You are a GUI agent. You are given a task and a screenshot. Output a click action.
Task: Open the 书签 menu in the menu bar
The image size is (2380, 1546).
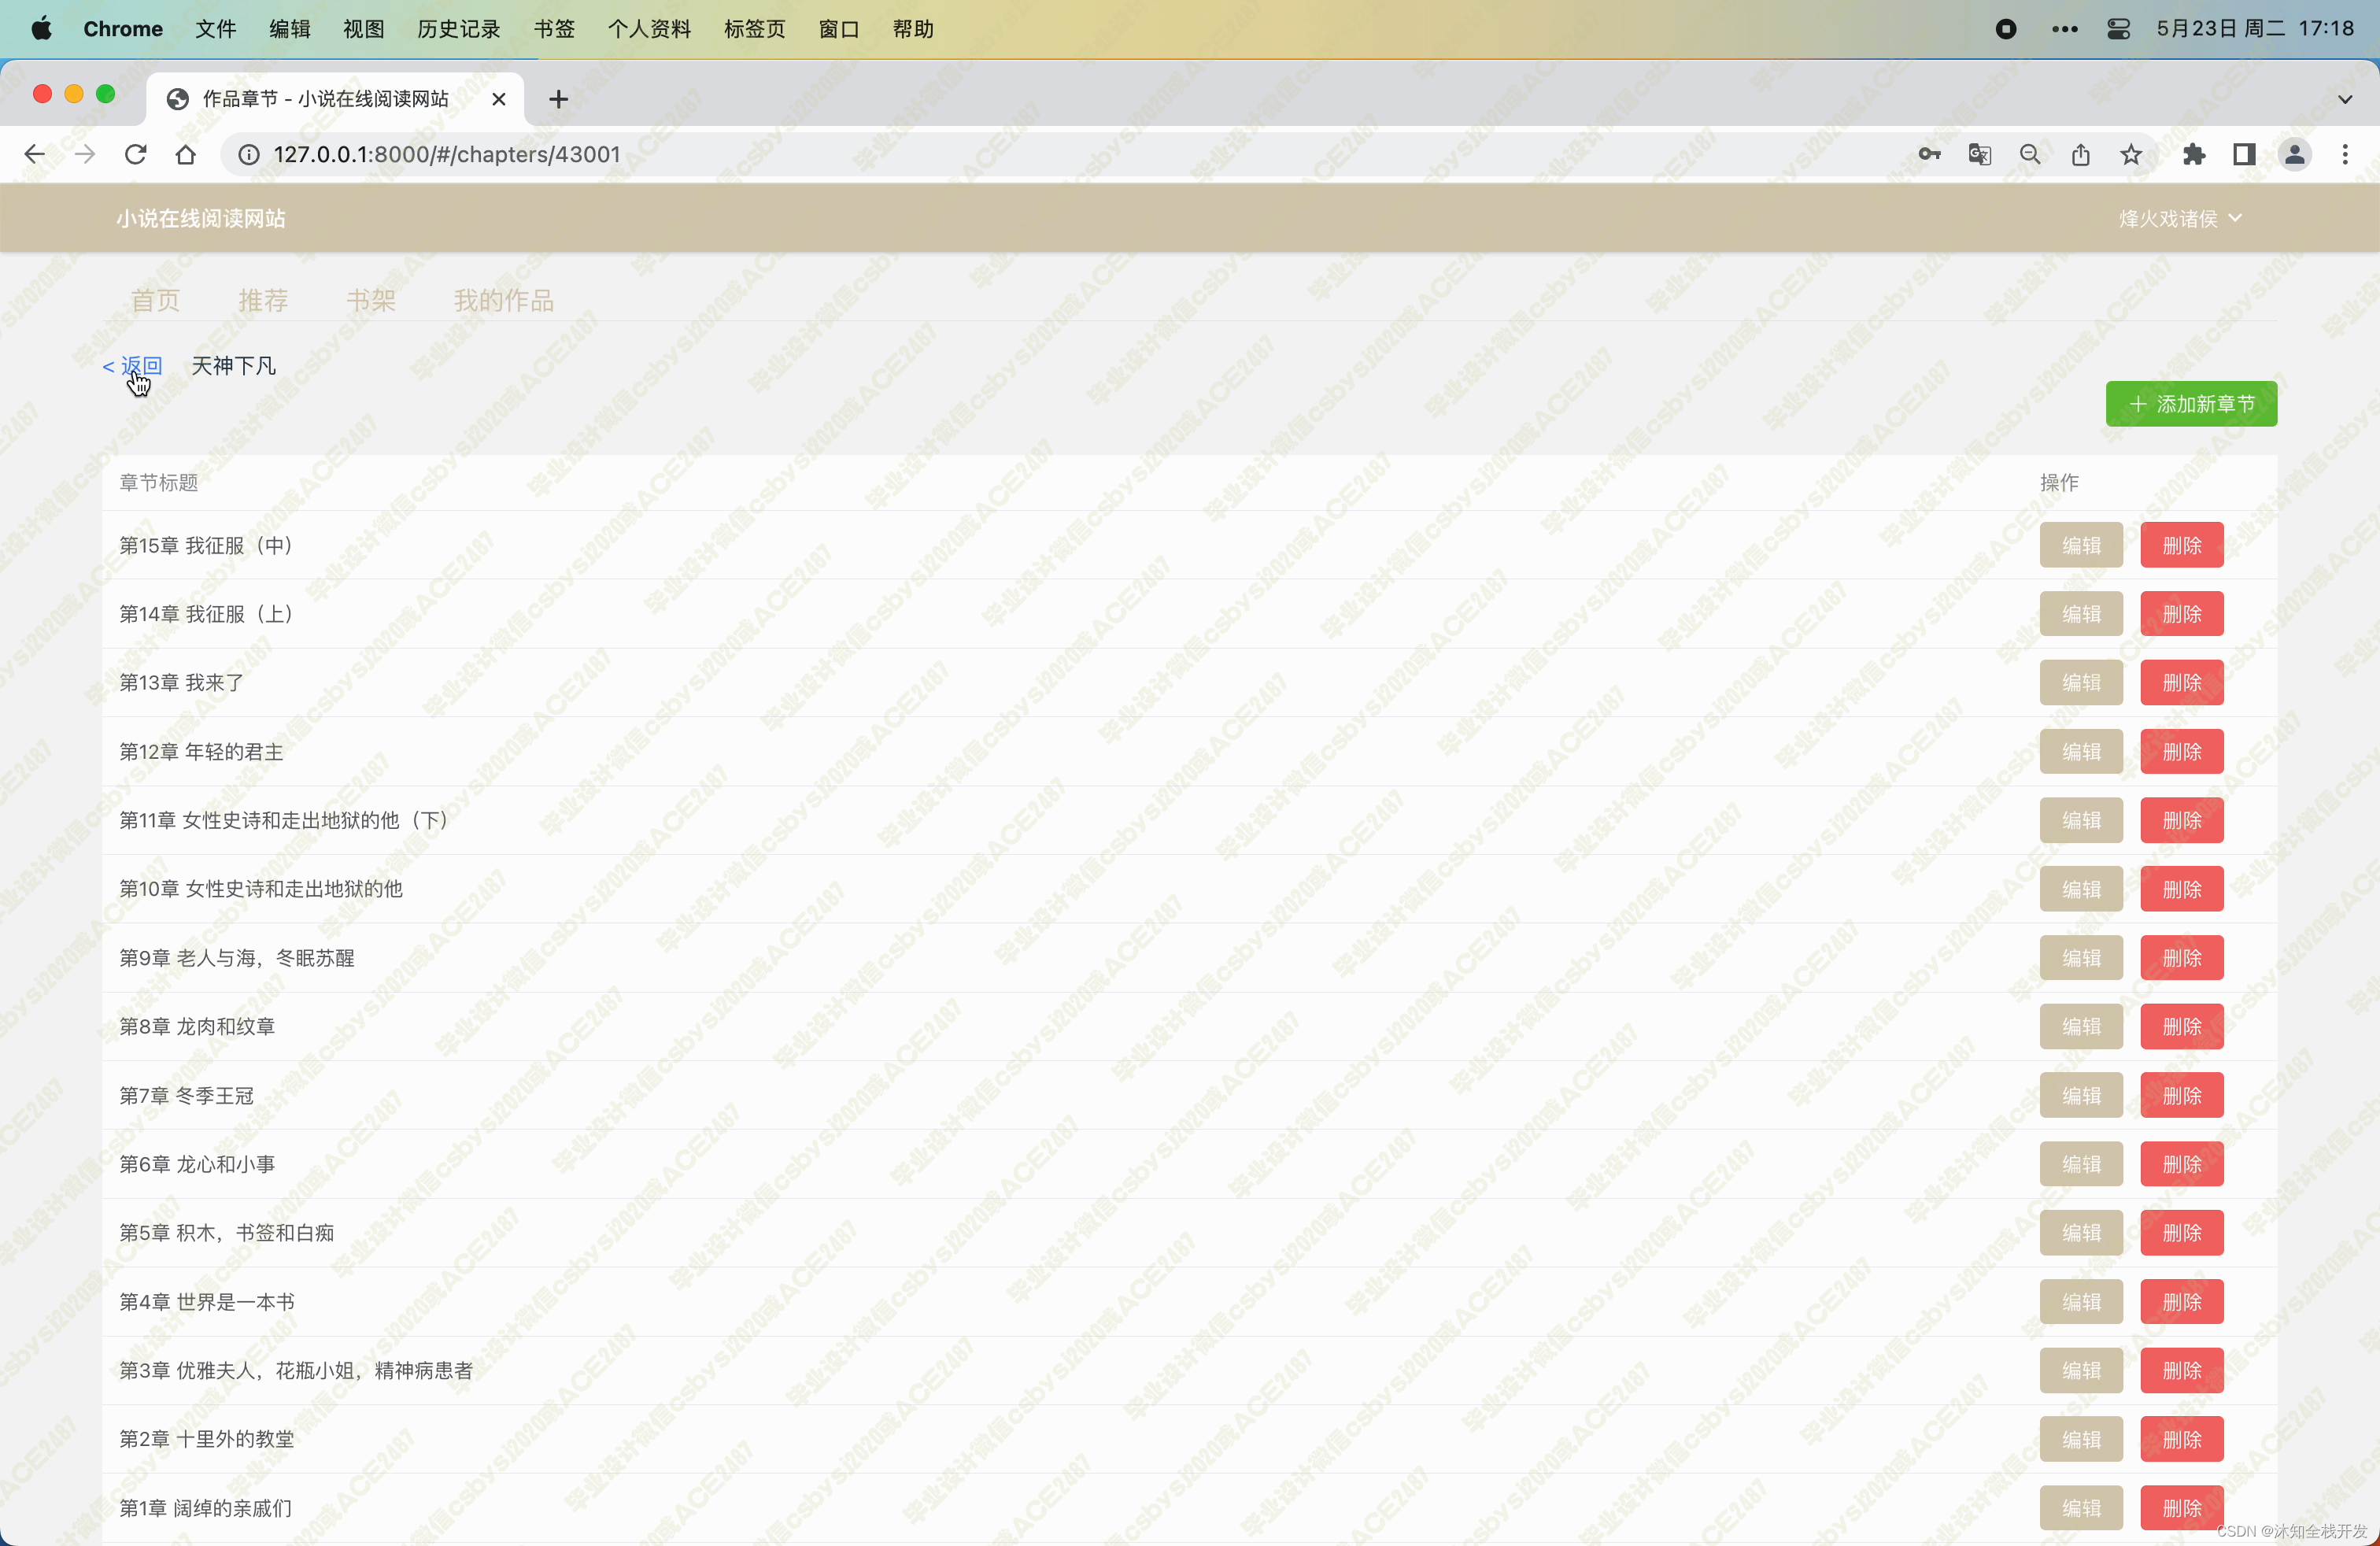pyautogui.click(x=554, y=29)
